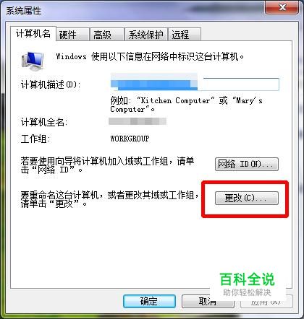Close the 系统属性 dialog window
This screenshot has width=304, height=319.
click(x=282, y=7)
